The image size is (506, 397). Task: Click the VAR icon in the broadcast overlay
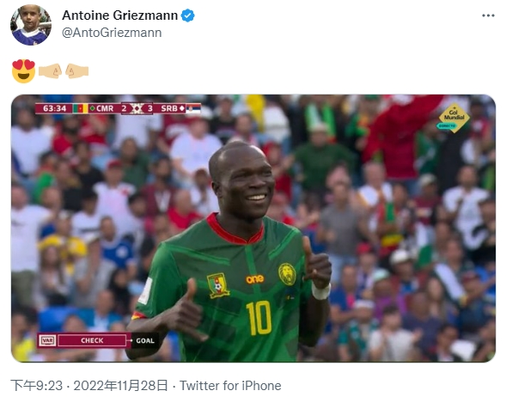[x=48, y=340]
